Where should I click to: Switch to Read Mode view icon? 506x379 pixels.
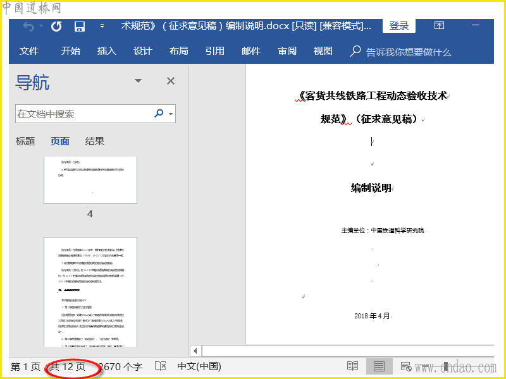click(x=352, y=366)
